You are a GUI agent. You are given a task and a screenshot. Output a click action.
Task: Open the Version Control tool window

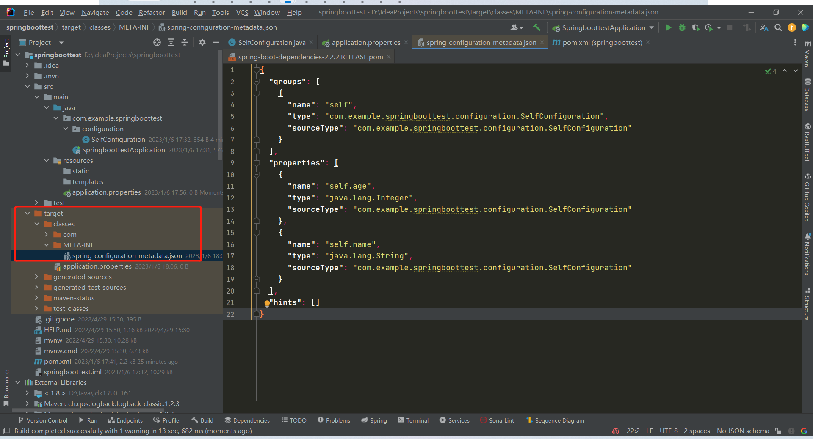pyautogui.click(x=43, y=420)
